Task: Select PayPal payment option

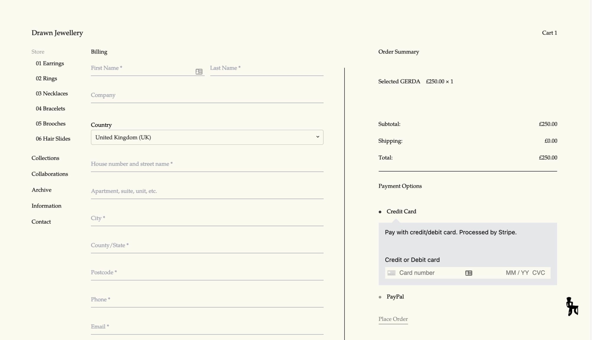Action: pyautogui.click(x=395, y=297)
